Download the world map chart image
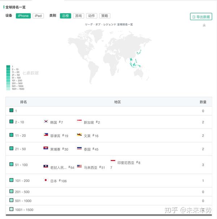The width and height of the screenshot is (217, 219). [204, 25]
